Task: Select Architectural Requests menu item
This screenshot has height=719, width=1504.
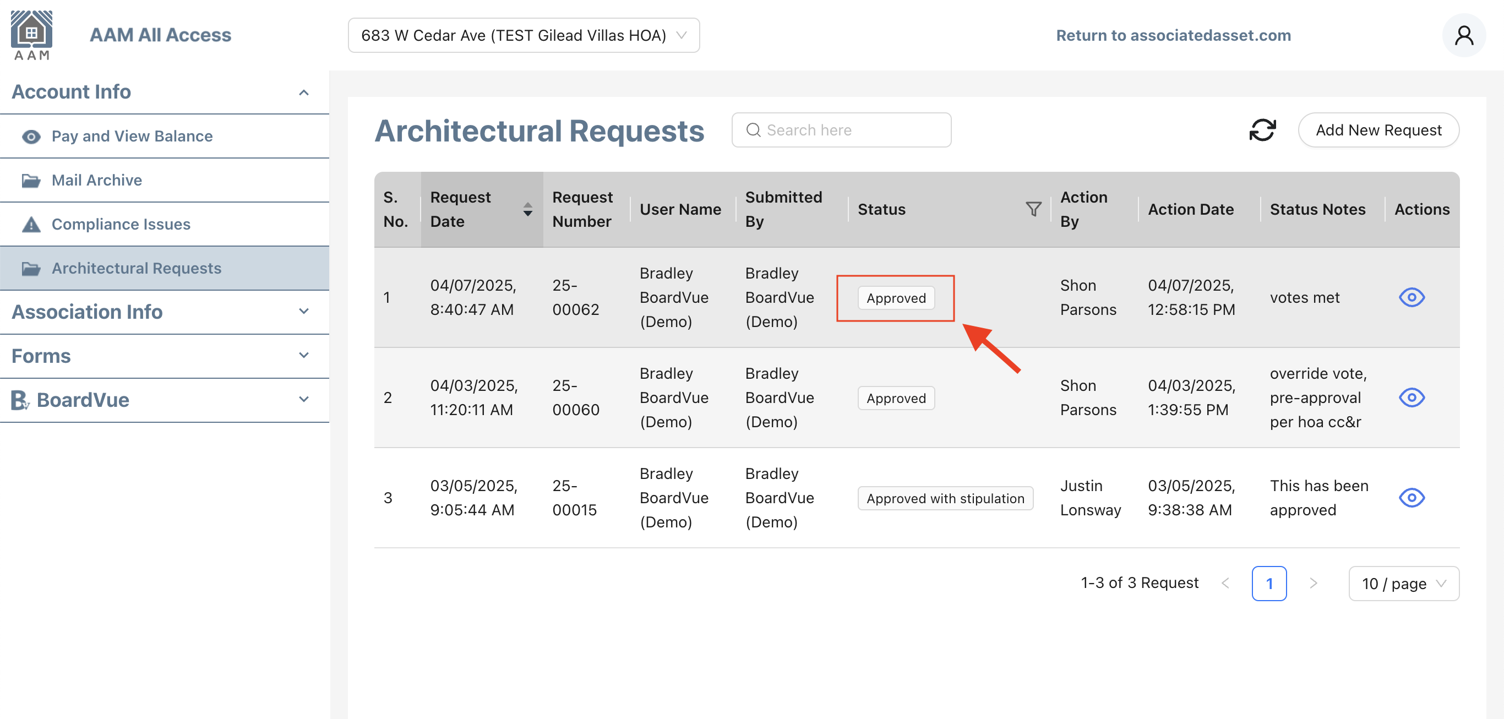Action: 165,269
